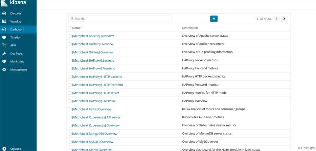Click 'Overview of Go profiling information' text
Image resolution: width=316 pixels, height=151 pixels.
pos(207,52)
